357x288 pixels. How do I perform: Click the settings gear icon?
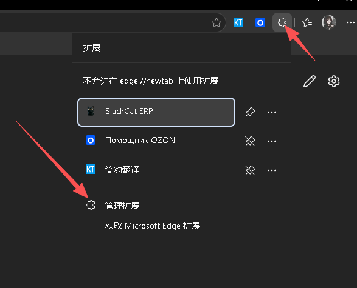(x=334, y=81)
